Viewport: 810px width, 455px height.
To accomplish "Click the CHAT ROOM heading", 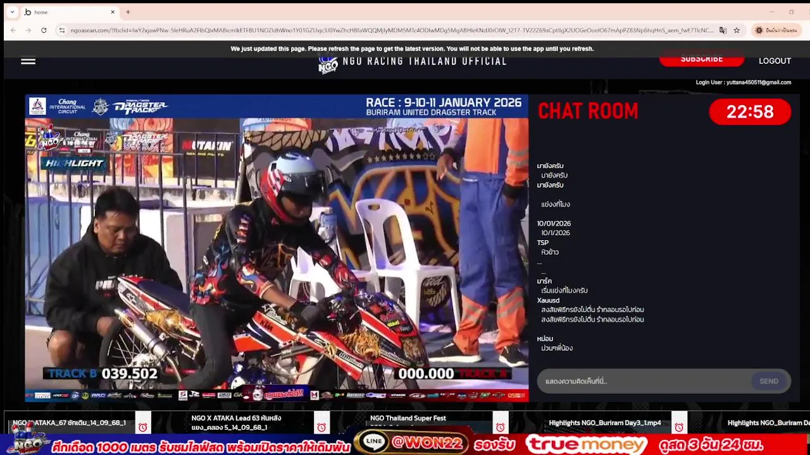I will pos(588,112).
